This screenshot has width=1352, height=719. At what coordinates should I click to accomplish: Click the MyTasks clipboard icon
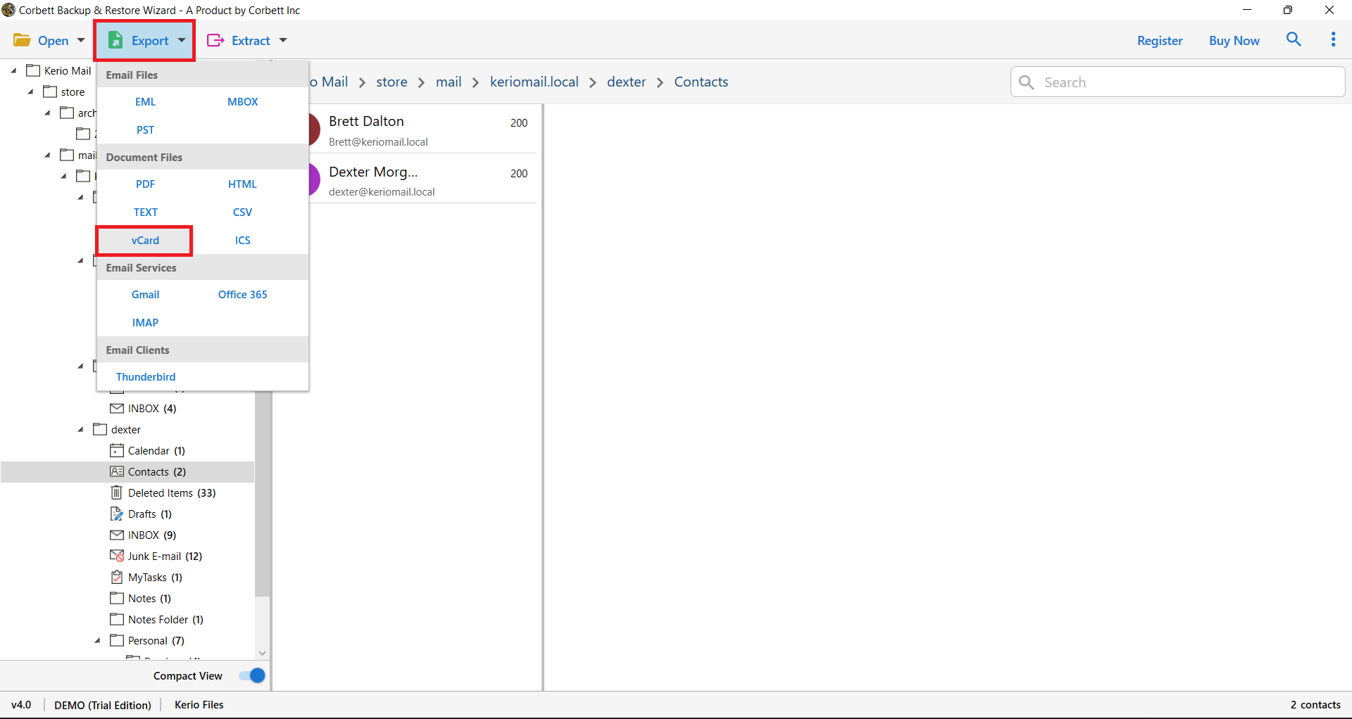[117, 577]
